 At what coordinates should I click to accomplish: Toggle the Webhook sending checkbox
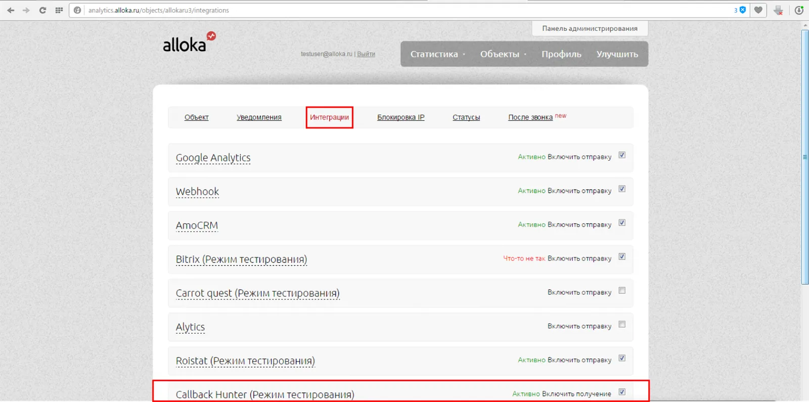pos(622,189)
